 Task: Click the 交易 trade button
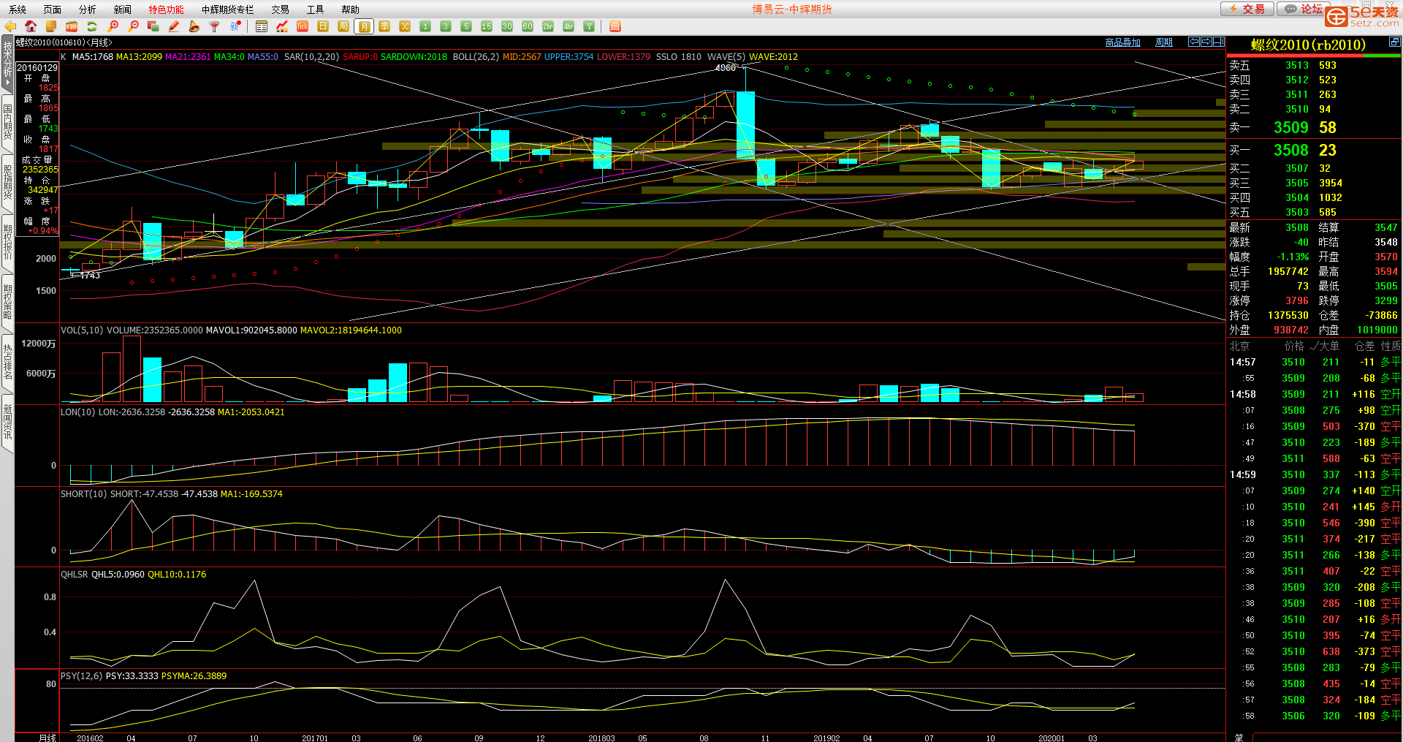click(1247, 9)
